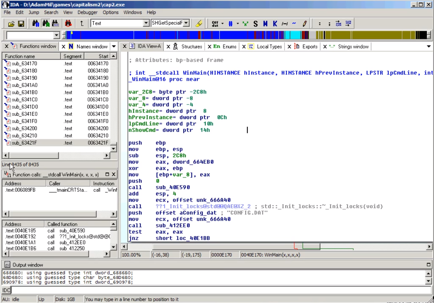The height and width of the screenshot is (303, 434).
Task: Switch to the Names window tab
Action: (x=88, y=46)
